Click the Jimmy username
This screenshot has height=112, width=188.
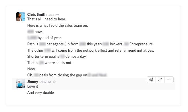33,82
